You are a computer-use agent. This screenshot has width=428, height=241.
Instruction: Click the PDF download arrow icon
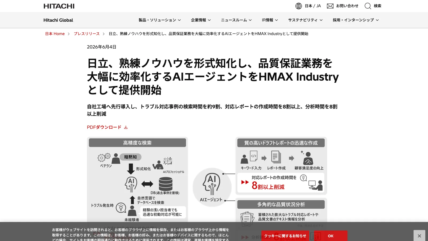pyautogui.click(x=126, y=127)
